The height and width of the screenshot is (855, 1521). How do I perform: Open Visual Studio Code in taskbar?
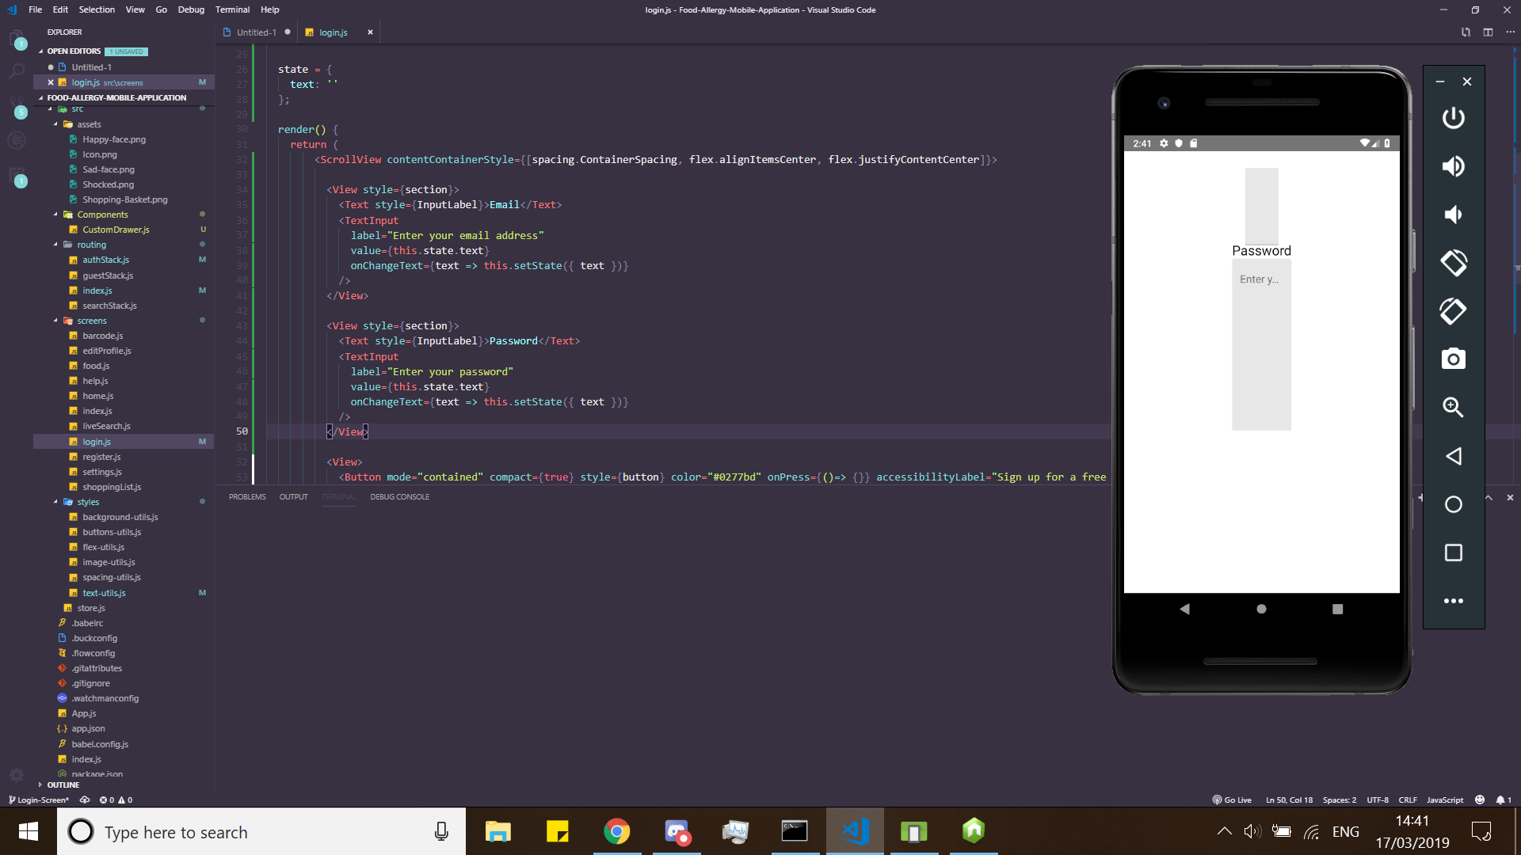click(855, 831)
